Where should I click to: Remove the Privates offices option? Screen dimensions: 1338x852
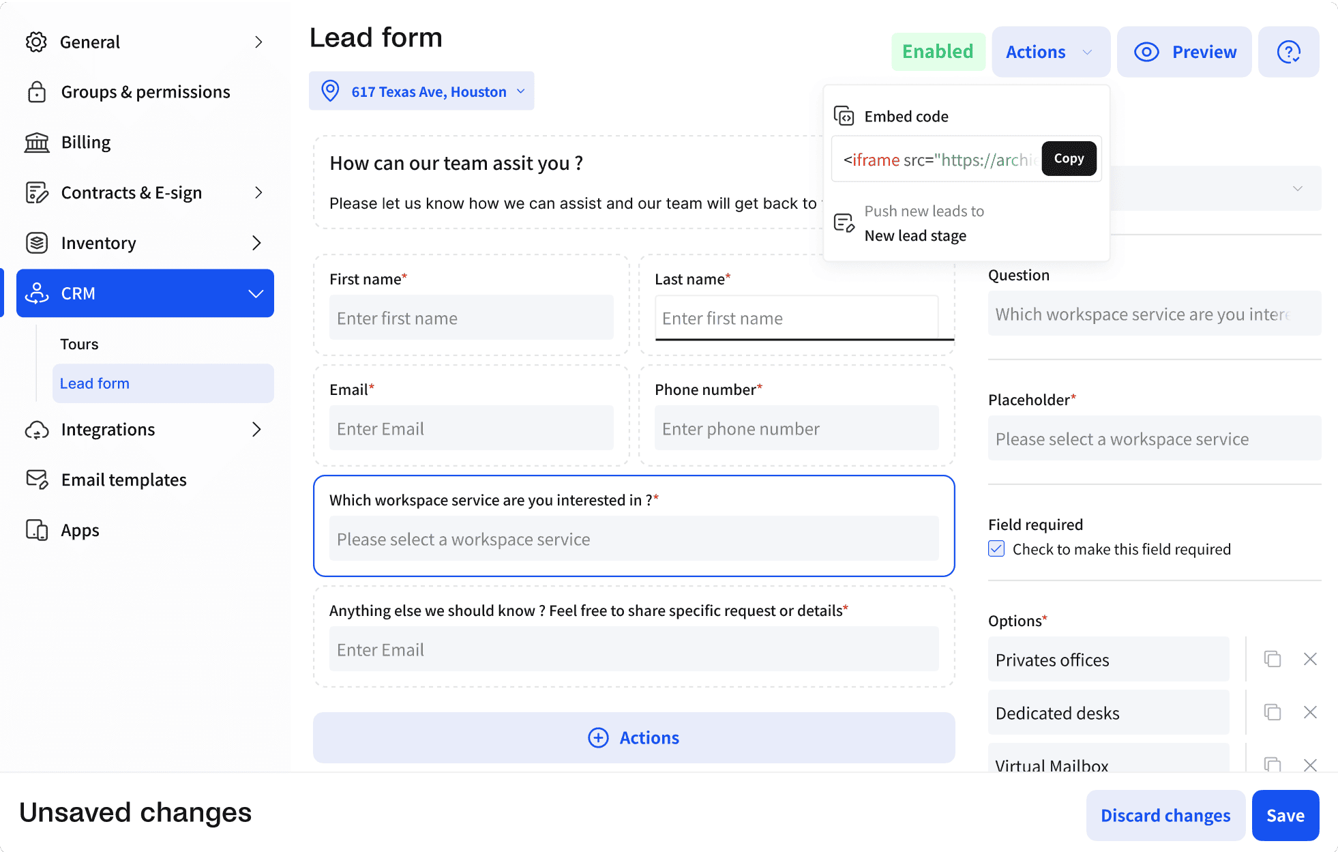[x=1310, y=658]
